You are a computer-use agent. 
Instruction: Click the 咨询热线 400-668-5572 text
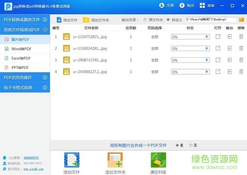(25, 163)
